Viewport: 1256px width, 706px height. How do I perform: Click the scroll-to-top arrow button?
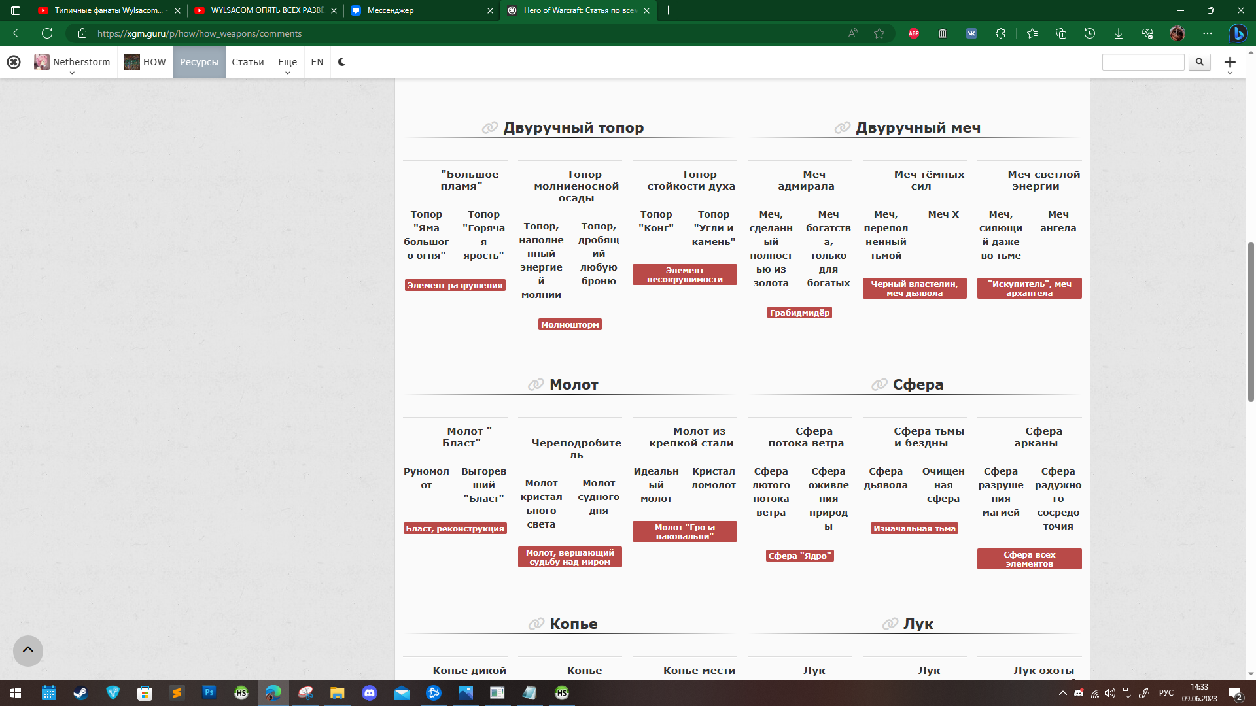tap(28, 650)
